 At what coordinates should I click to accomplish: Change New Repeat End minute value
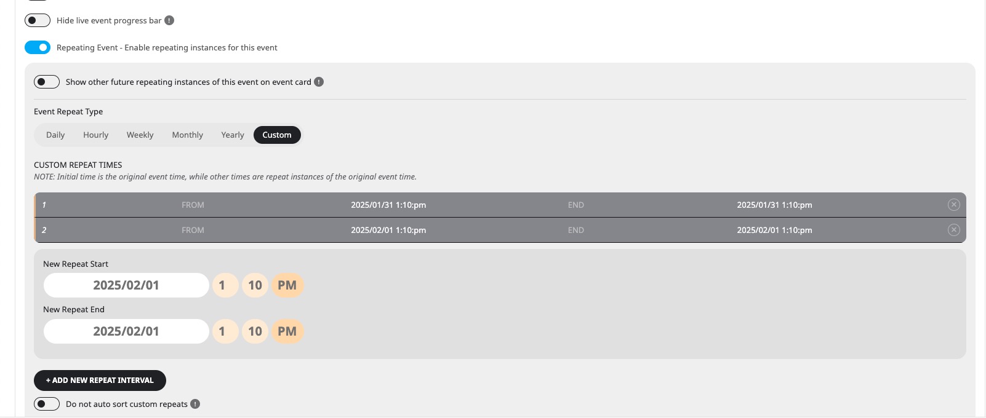coord(255,331)
